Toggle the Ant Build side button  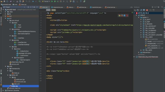[x=164, y=35]
